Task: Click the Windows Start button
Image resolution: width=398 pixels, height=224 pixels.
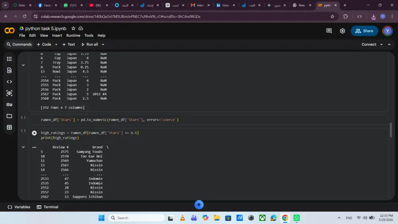Action: pyautogui.click(x=101, y=218)
